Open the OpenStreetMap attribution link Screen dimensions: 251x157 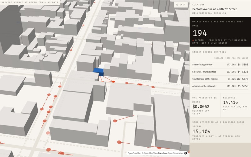point(175,153)
